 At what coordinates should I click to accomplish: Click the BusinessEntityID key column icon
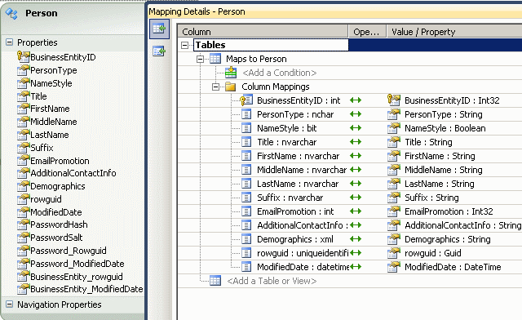[246, 100]
